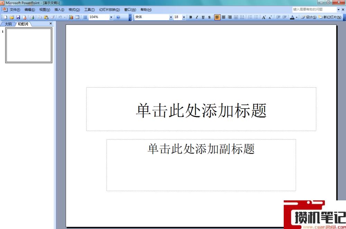Open the 幻灯片放映(D) menu
The height and width of the screenshot is (229, 346).
(x=109, y=10)
